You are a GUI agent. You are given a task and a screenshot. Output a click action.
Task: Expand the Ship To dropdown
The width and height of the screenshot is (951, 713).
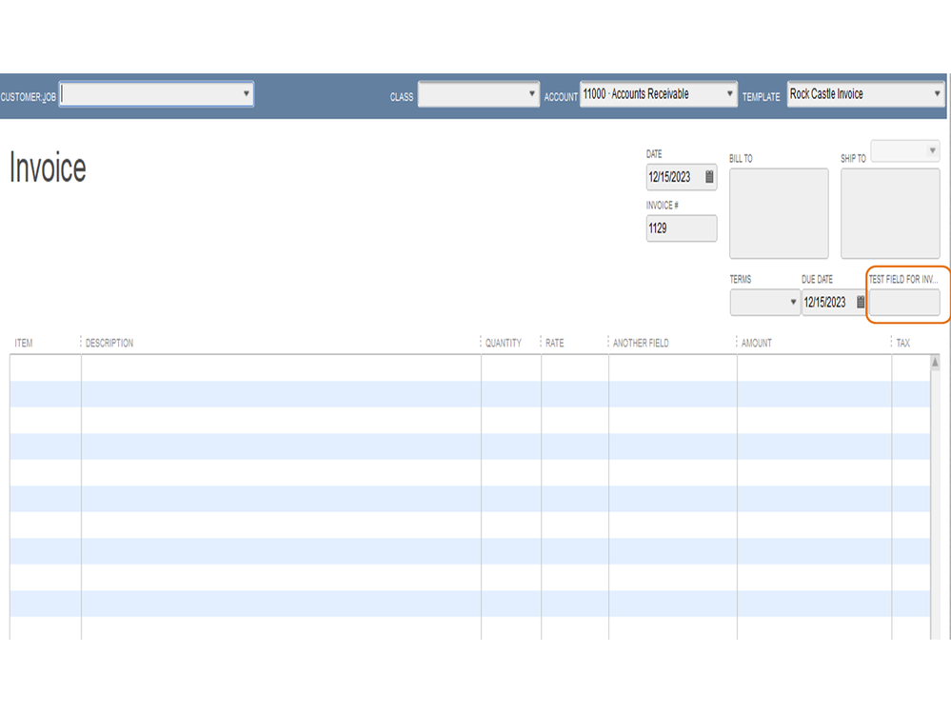(x=932, y=150)
